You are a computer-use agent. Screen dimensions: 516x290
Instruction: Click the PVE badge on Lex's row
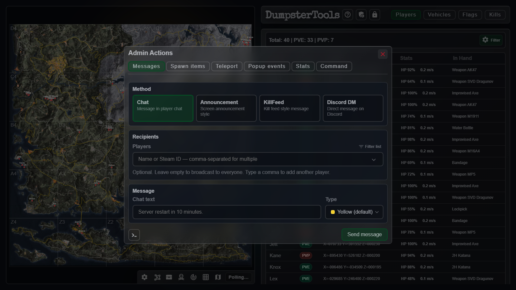(x=306, y=279)
